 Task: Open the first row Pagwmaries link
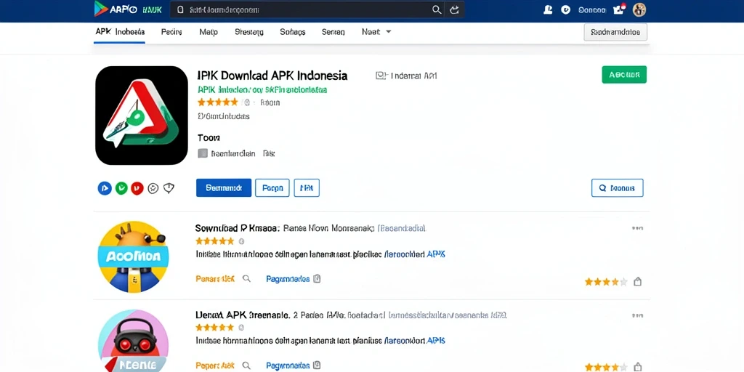tap(288, 279)
